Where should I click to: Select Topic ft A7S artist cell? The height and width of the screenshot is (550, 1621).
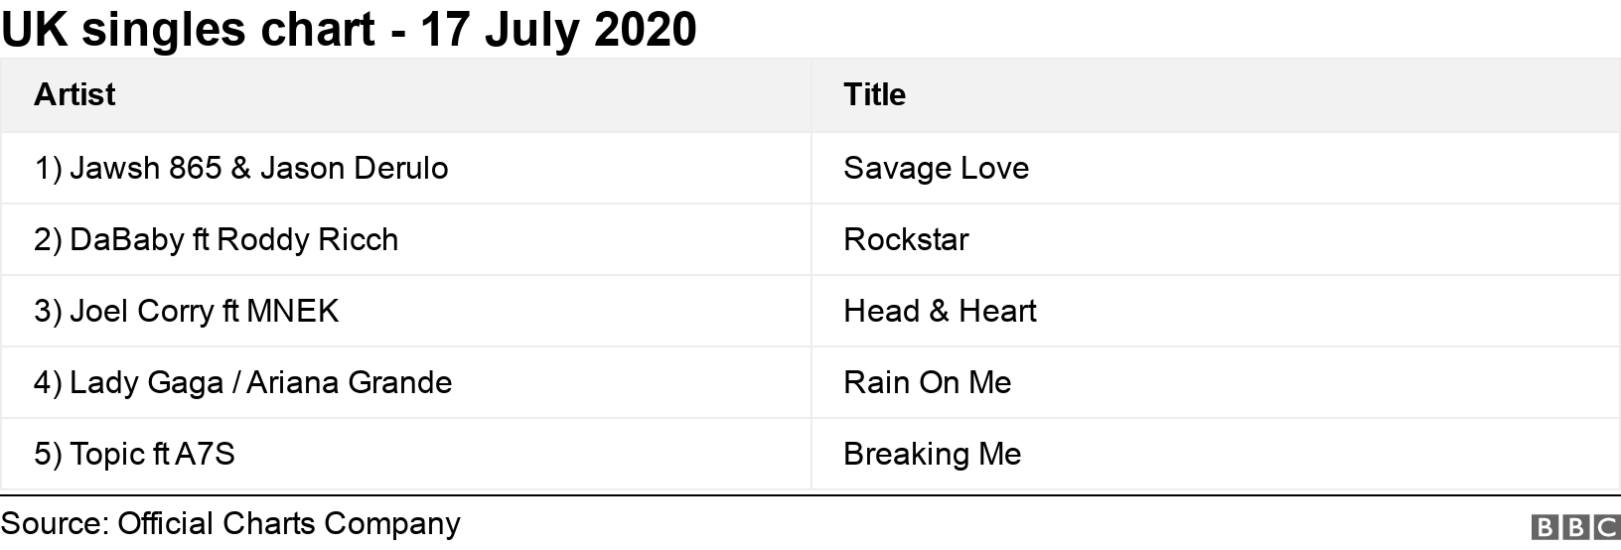405,454
